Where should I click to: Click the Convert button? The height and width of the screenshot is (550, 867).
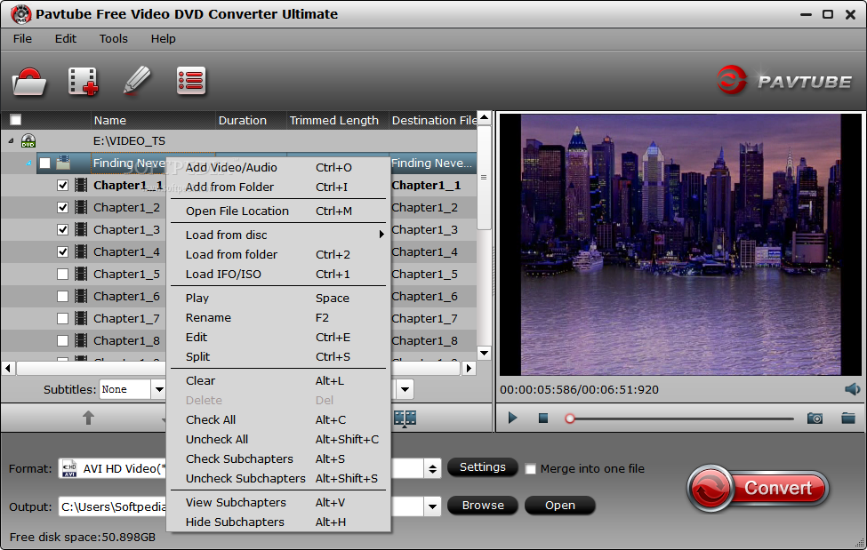coord(759,488)
